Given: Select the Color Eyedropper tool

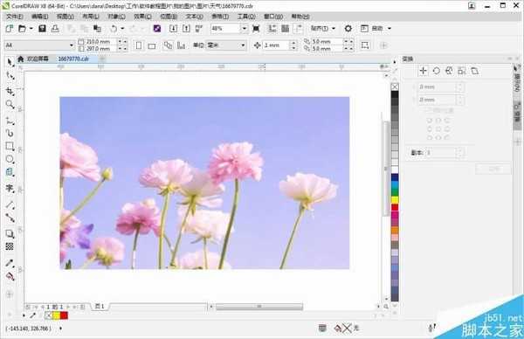Looking at the screenshot, I should click(10, 263).
